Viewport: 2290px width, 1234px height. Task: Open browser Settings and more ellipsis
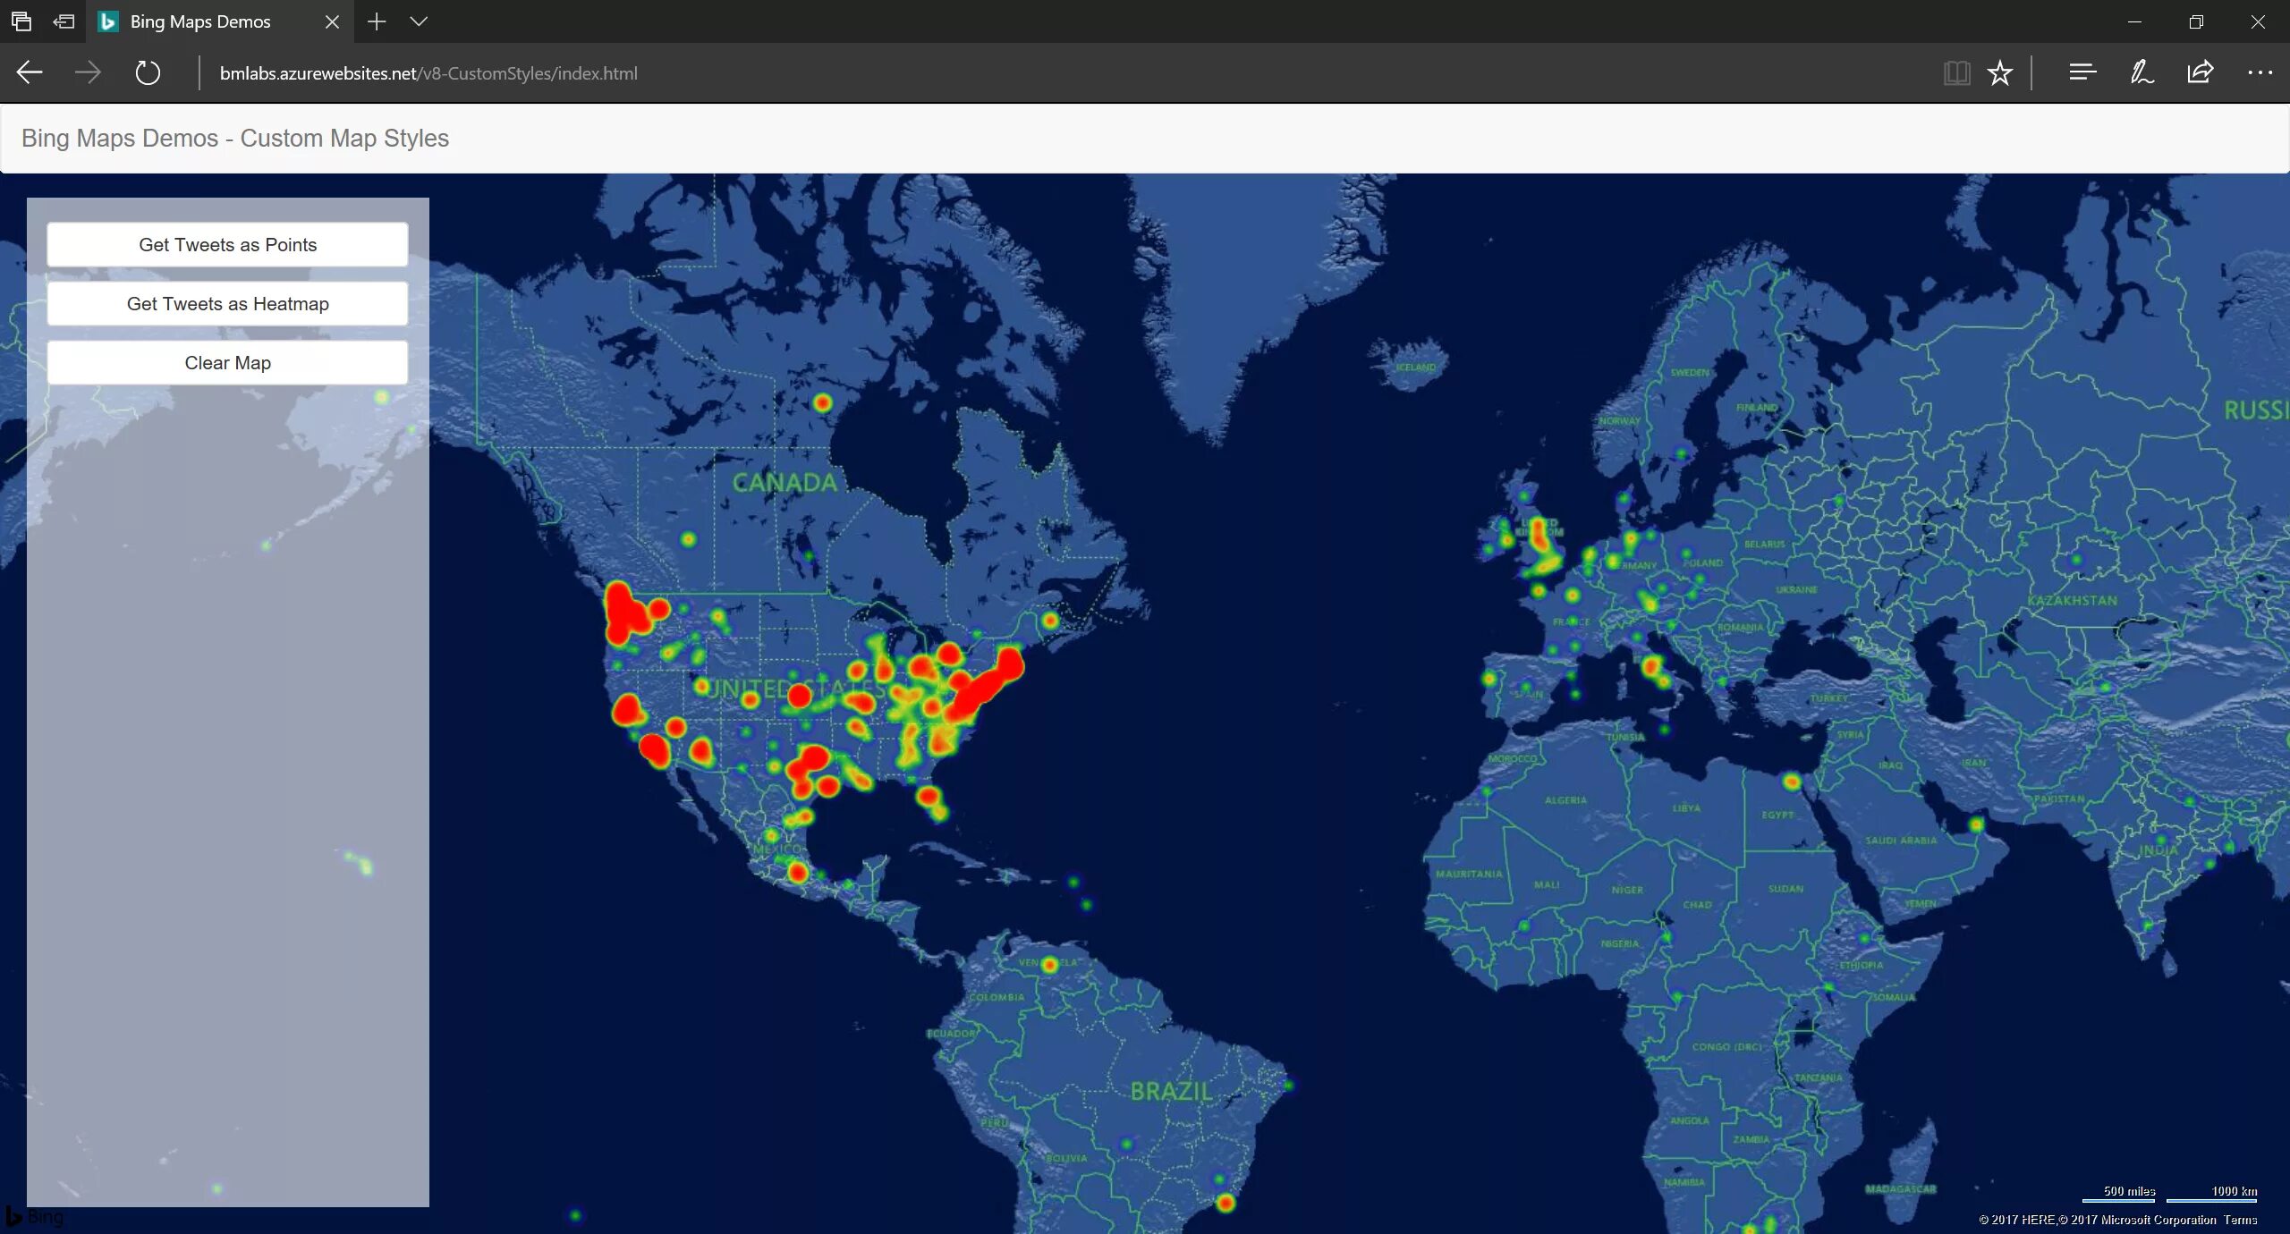[x=2260, y=72]
